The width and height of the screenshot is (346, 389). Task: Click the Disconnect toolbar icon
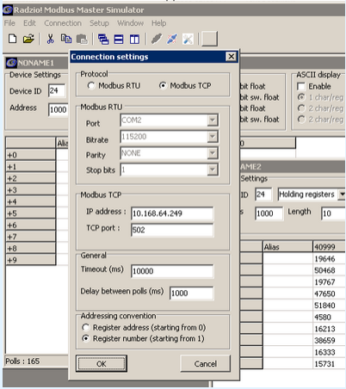click(172, 39)
